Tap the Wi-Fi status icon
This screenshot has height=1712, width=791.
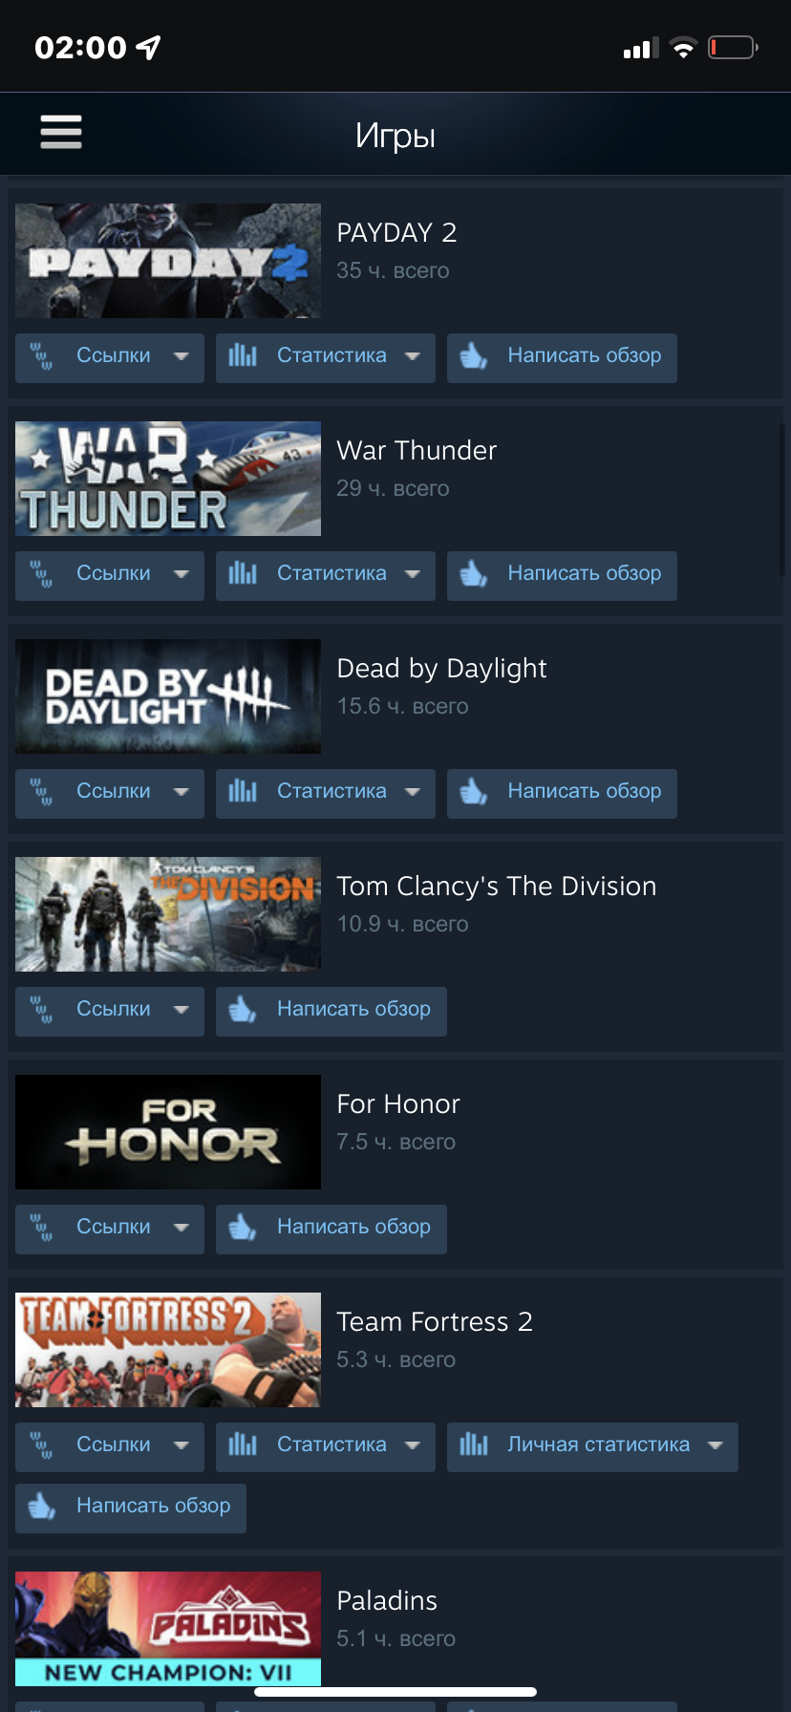click(x=683, y=48)
